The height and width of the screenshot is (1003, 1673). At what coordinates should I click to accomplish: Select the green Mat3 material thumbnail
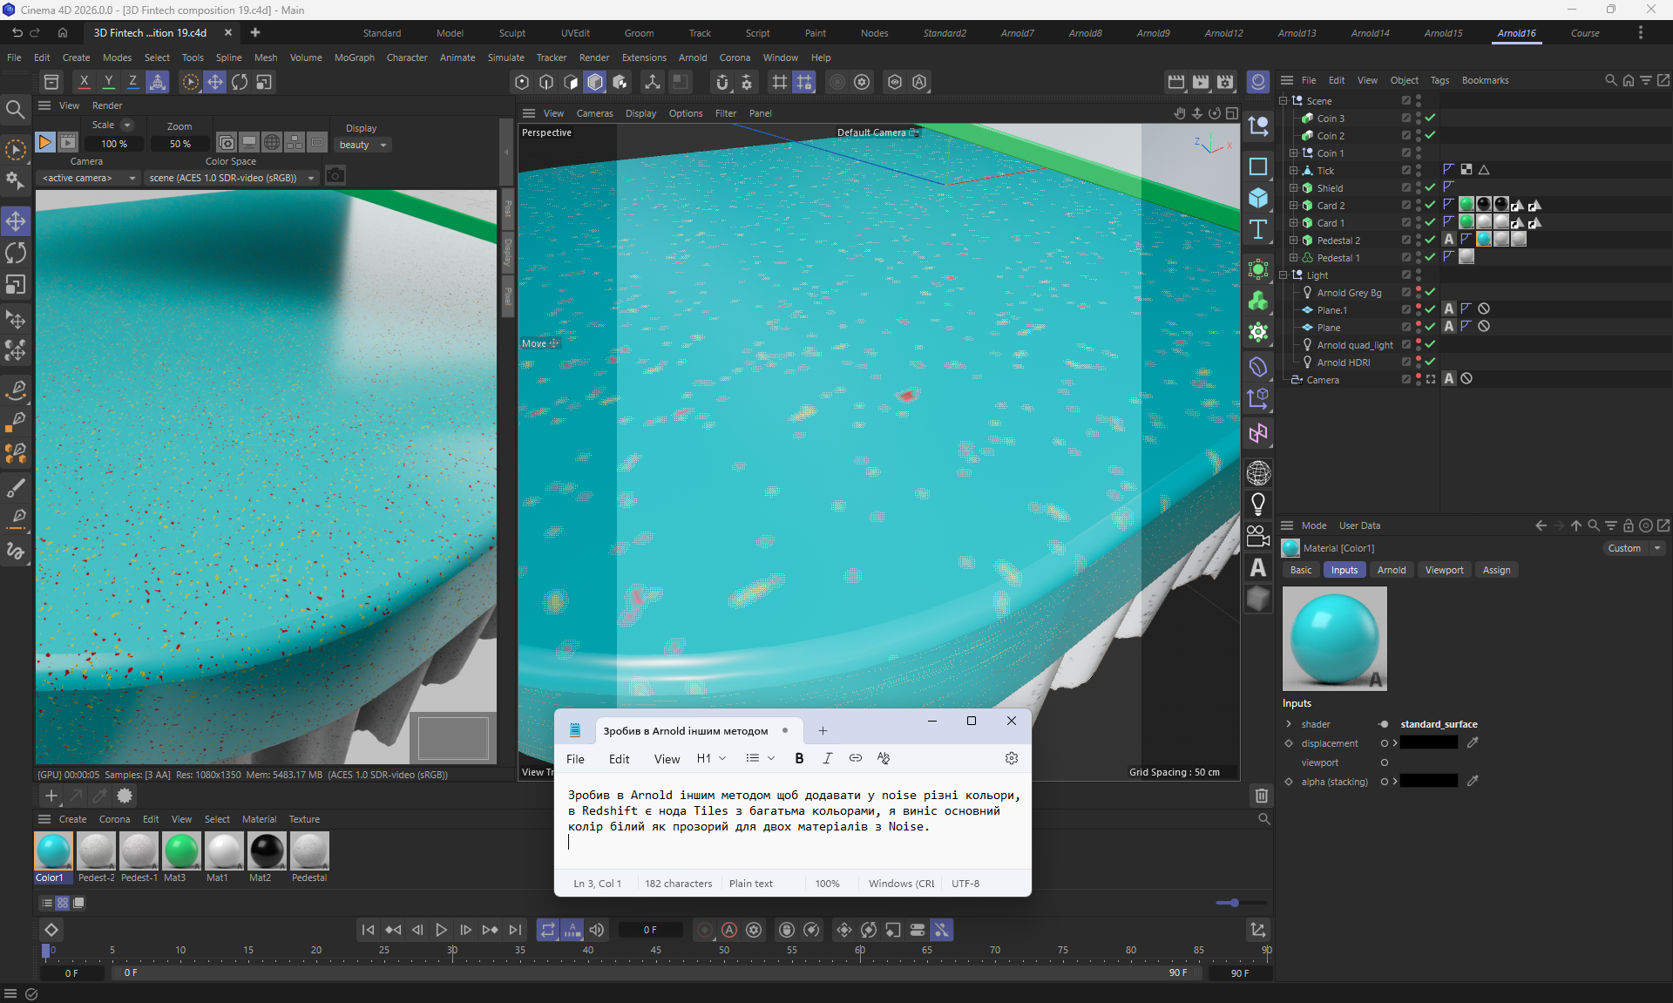tap(181, 851)
